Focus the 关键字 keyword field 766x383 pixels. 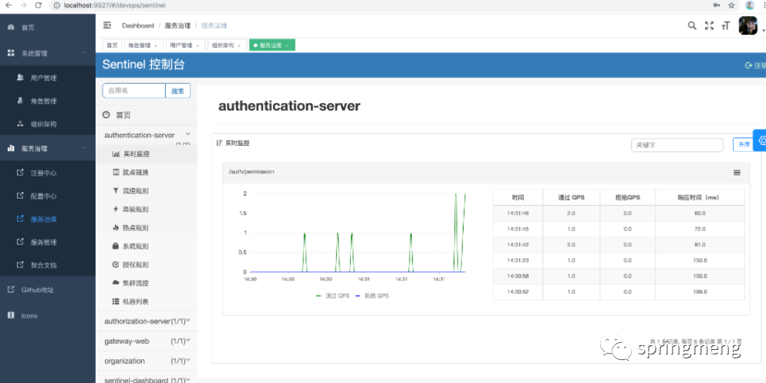tap(677, 145)
